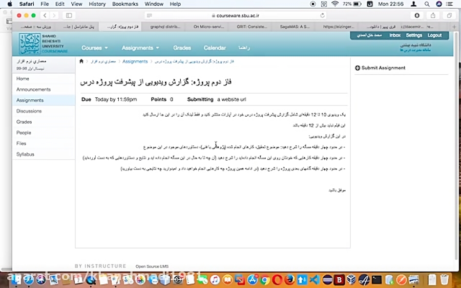Open Announcements in the course sidebar
This screenshot has height=288, width=461.
44,90
